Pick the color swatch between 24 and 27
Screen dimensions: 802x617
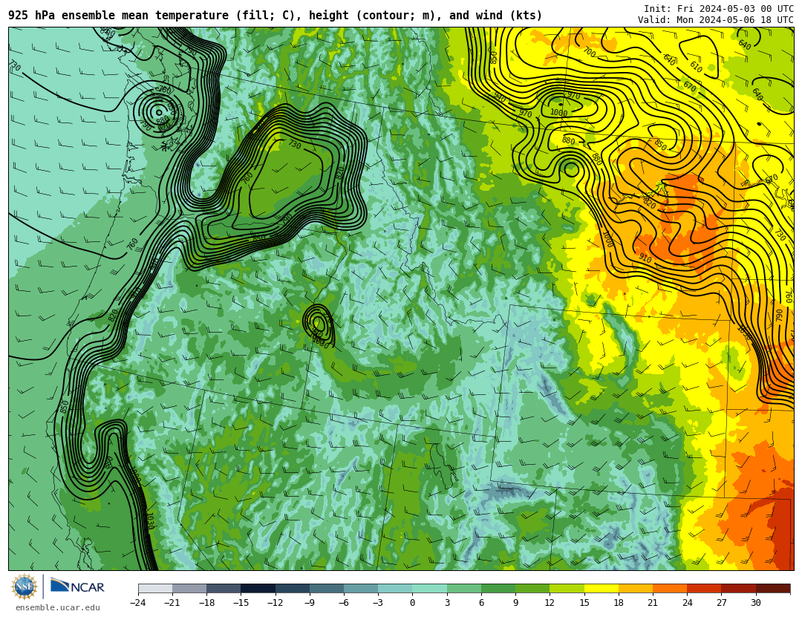[x=704, y=589]
